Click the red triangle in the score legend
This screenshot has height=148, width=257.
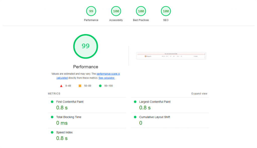tap(61, 86)
